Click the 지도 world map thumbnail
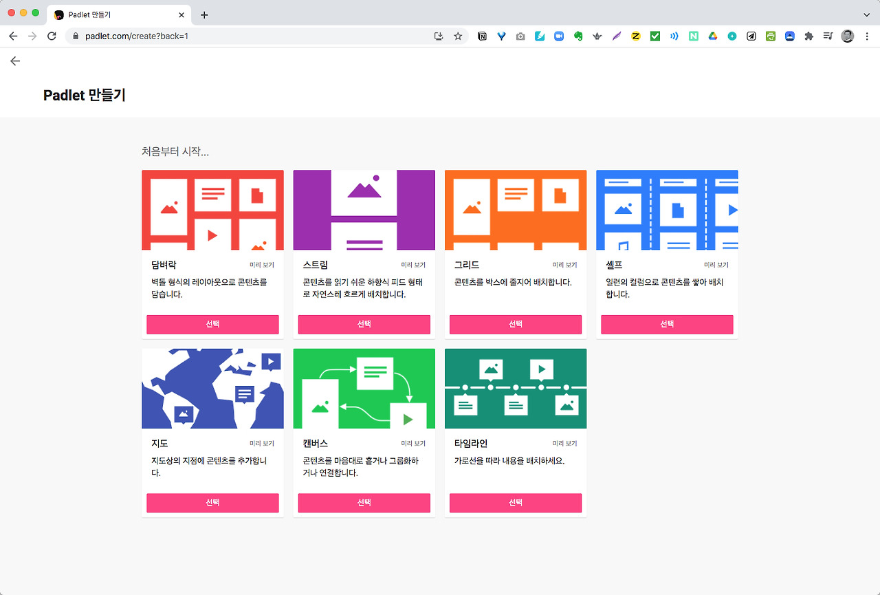The image size is (880, 595). (x=212, y=389)
